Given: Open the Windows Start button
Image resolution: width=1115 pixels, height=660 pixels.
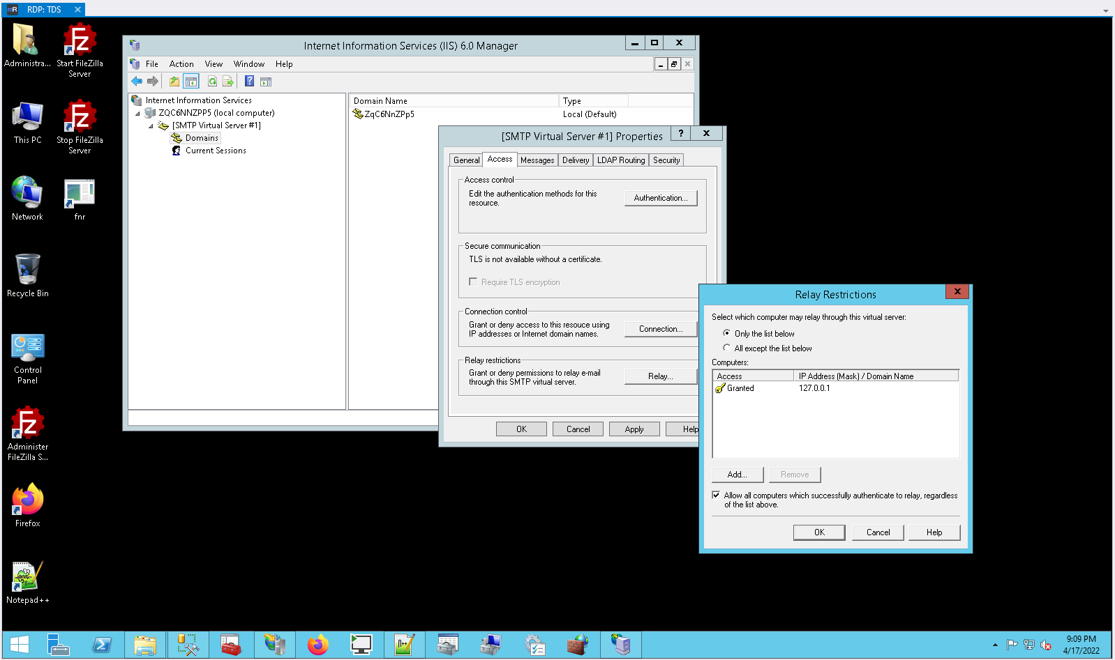Looking at the screenshot, I should 20,645.
